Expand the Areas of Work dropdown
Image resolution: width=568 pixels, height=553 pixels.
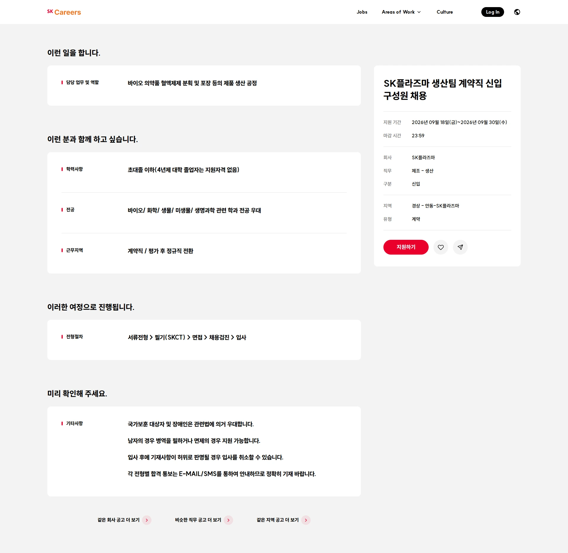(x=401, y=12)
